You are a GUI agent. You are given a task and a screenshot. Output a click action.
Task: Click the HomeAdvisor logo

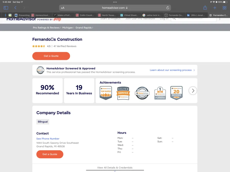click(x=21, y=19)
